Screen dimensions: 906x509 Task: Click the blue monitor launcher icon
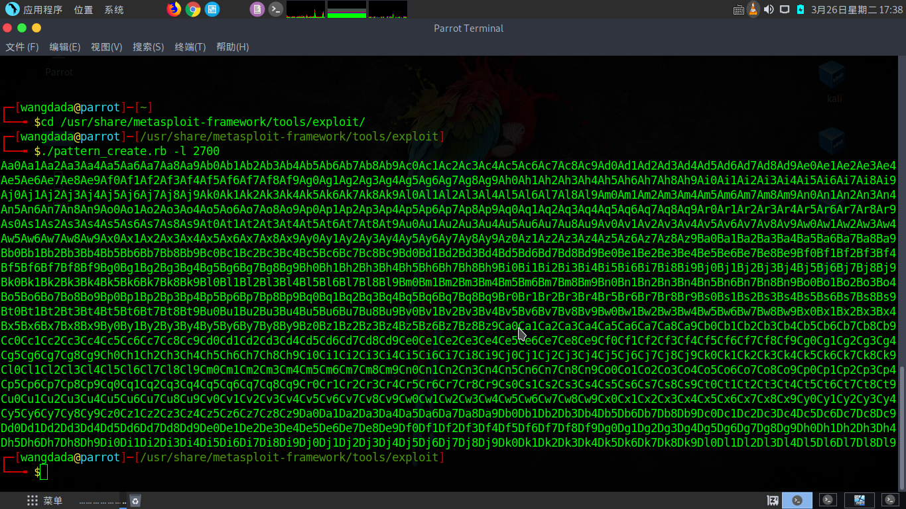click(x=212, y=9)
